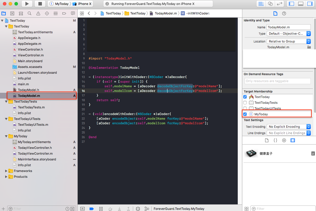Open the Text Encoding dropdown
This screenshot has width=316, height=211.
[x=289, y=127]
